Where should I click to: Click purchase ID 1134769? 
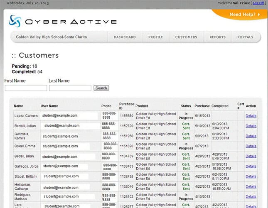pyautogui.click(x=126, y=156)
